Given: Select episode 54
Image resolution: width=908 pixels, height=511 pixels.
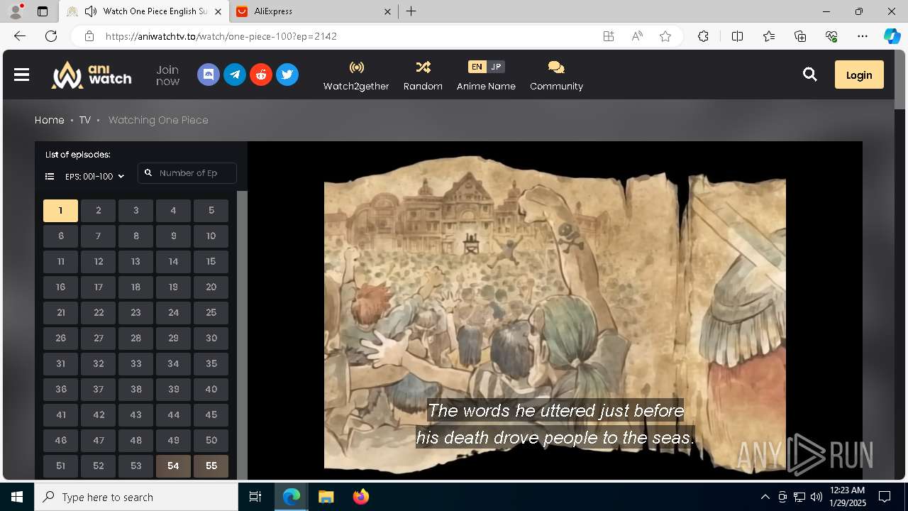Looking at the screenshot, I should [173, 466].
